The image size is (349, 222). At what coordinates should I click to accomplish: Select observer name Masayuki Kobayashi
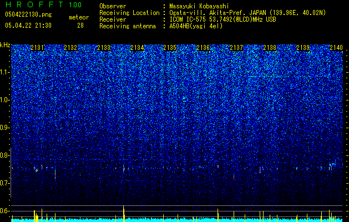199,6
